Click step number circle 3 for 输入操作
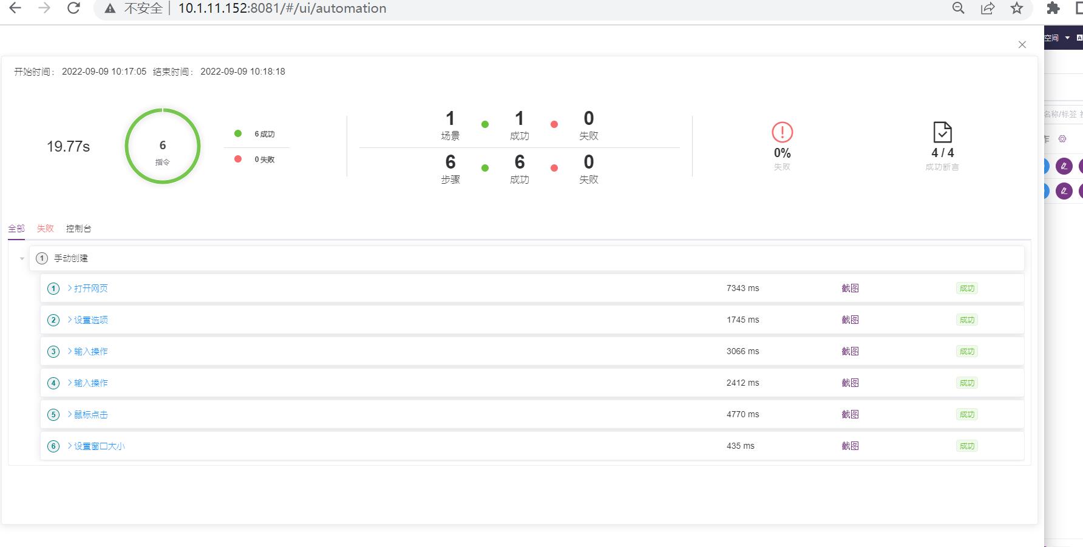The height and width of the screenshot is (547, 1083). [53, 352]
